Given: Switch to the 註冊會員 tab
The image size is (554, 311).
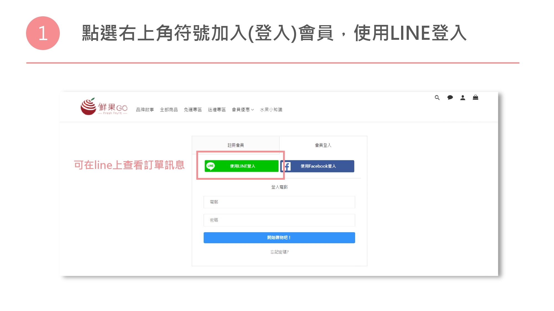Looking at the screenshot, I should tap(235, 145).
